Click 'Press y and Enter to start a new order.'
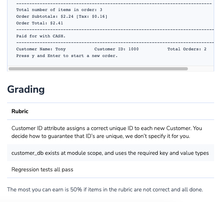Screen dimensions: 222x202 (67, 56)
